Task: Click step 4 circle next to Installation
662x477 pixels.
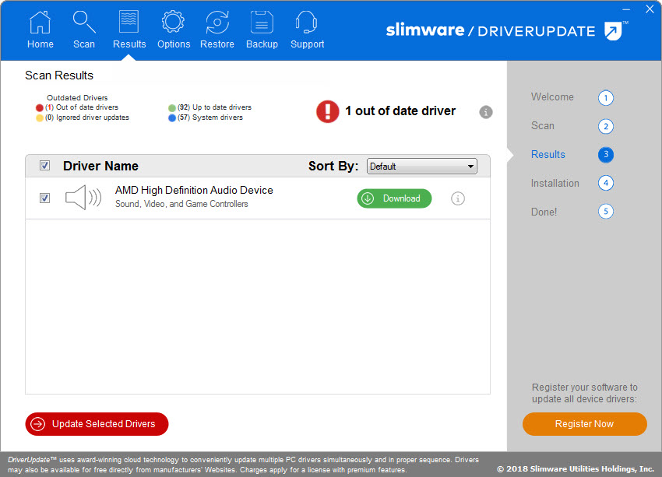Action: [605, 183]
